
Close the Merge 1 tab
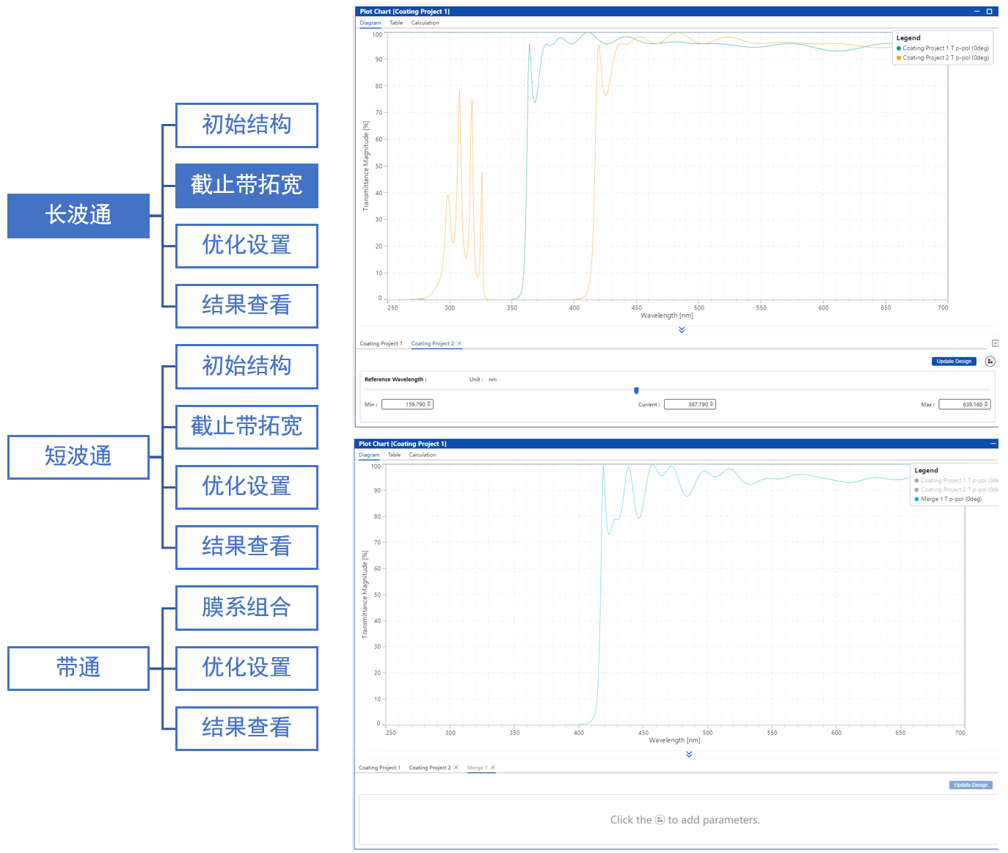pyautogui.click(x=493, y=768)
